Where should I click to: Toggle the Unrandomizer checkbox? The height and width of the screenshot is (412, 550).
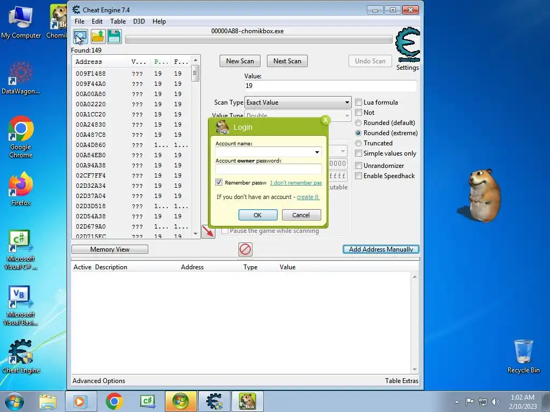click(358, 166)
